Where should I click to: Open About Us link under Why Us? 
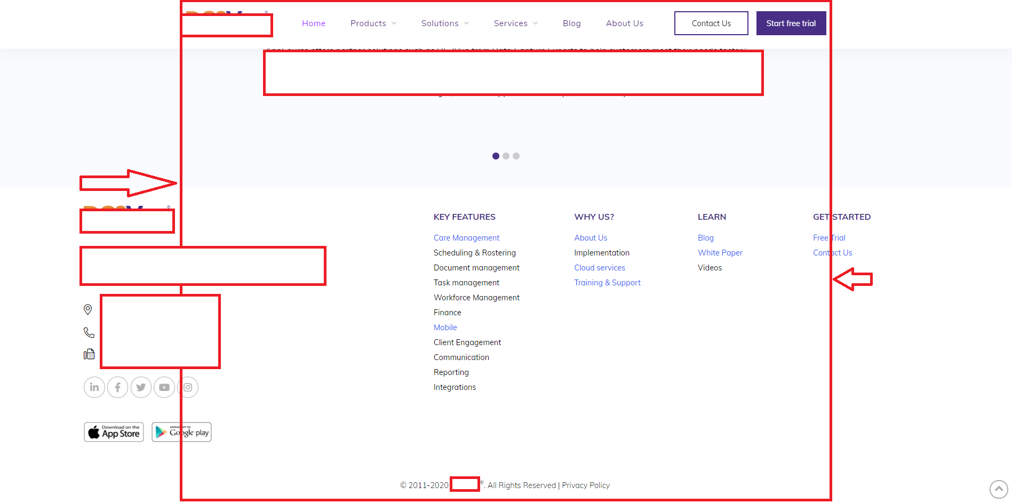pyautogui.click(x=591, y=238)
